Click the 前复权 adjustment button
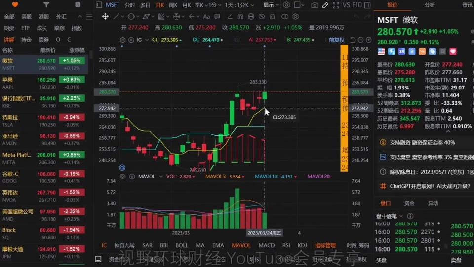 click(x=336, y=40)
